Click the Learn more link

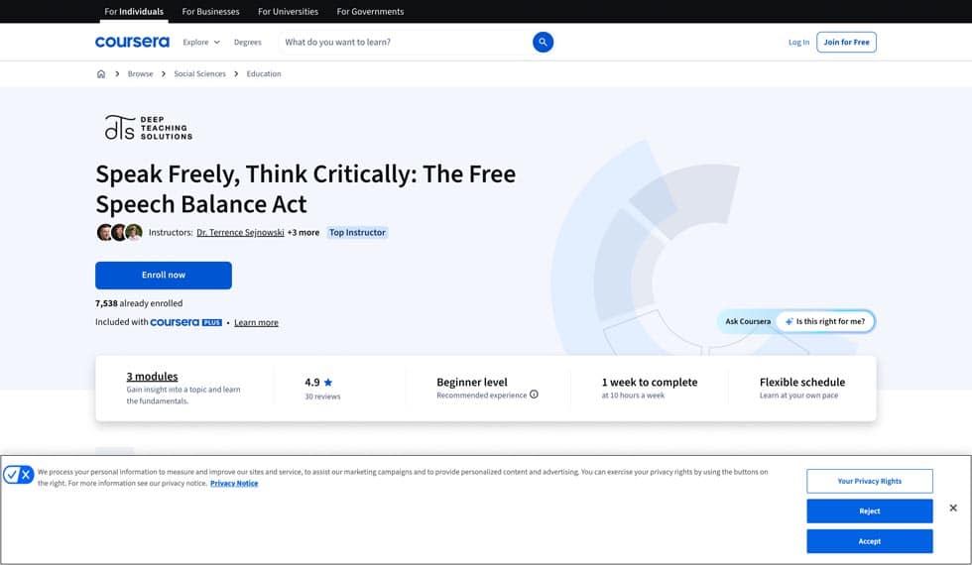tap(256, 322)
